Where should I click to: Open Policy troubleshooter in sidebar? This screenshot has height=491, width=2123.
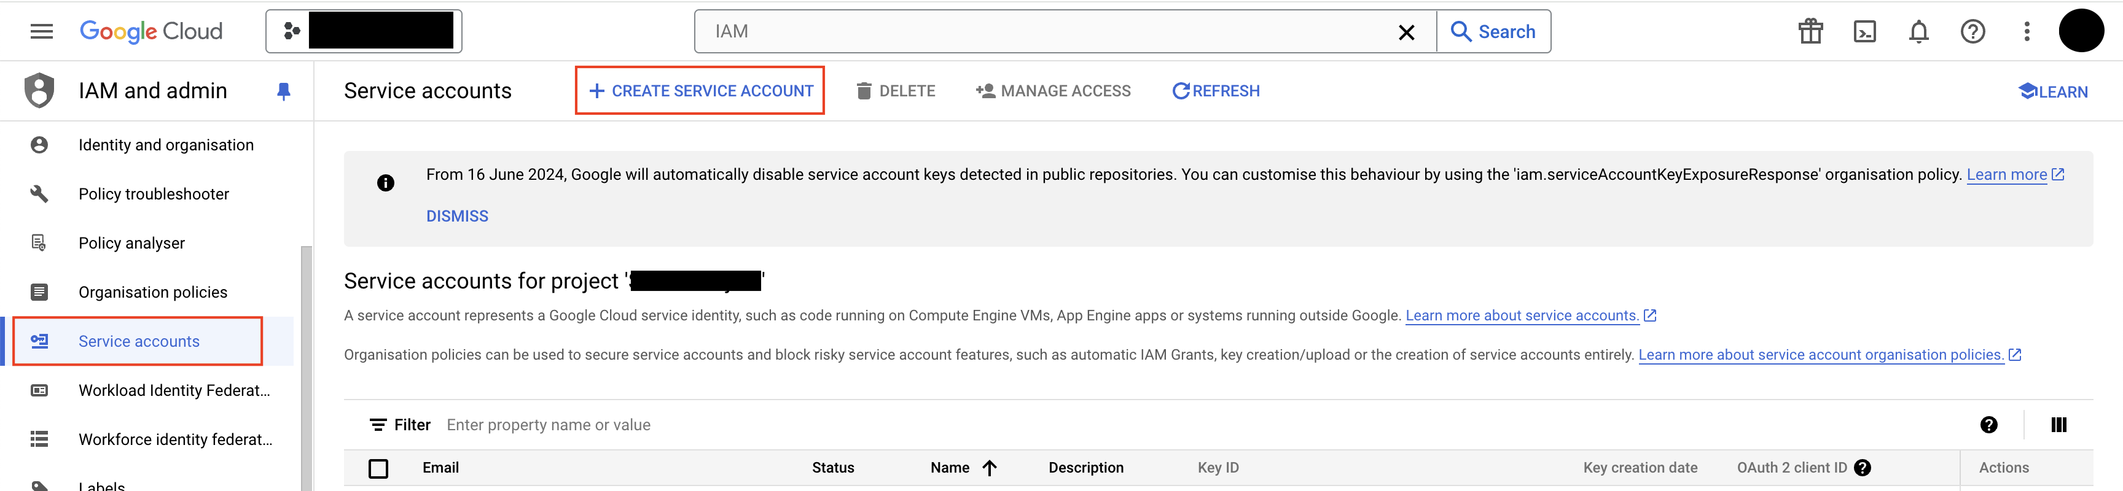[x=154, y=193]
